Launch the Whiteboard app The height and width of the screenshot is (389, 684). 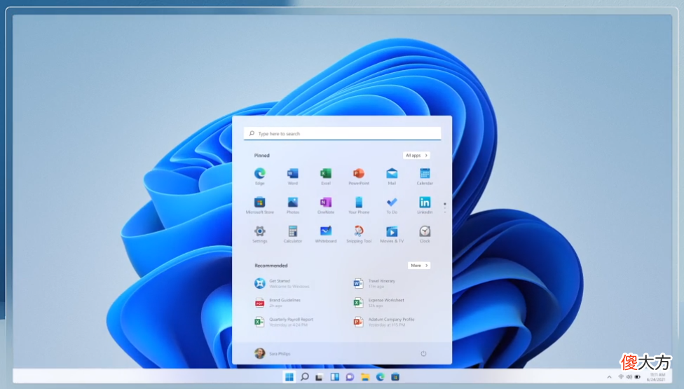326,233
